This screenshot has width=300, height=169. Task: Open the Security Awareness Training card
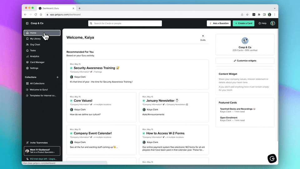point(137,74)
